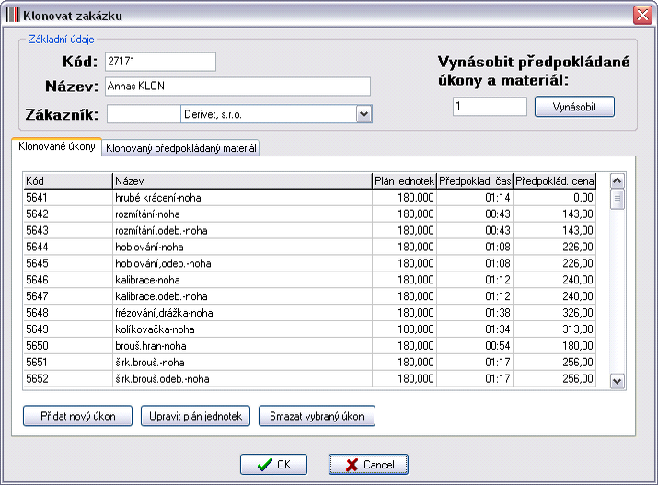Click code cell 5648
Image resolution: width=658 pixels, height=485 pixels.
pos(68,313)
